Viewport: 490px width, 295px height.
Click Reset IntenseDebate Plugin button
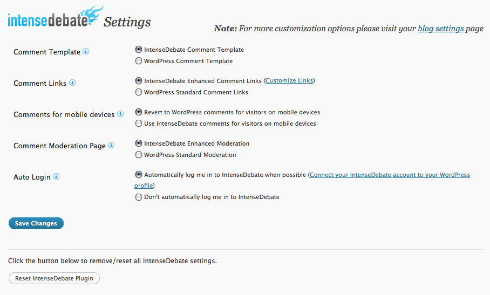point(54,278)
